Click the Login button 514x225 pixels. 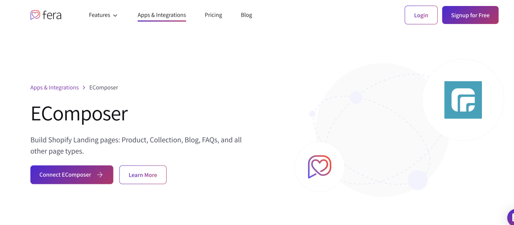tap(421, 15)
